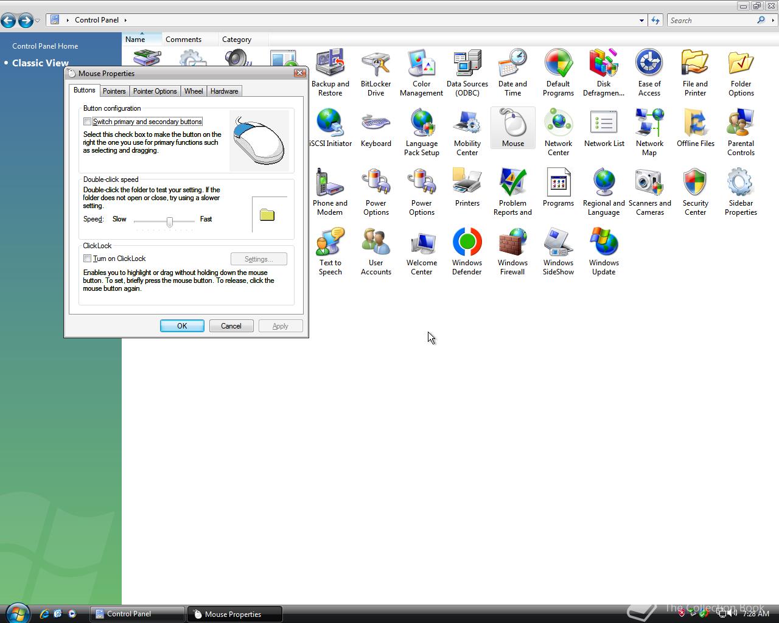Open Text to Speech settings

tap(330, 252)
